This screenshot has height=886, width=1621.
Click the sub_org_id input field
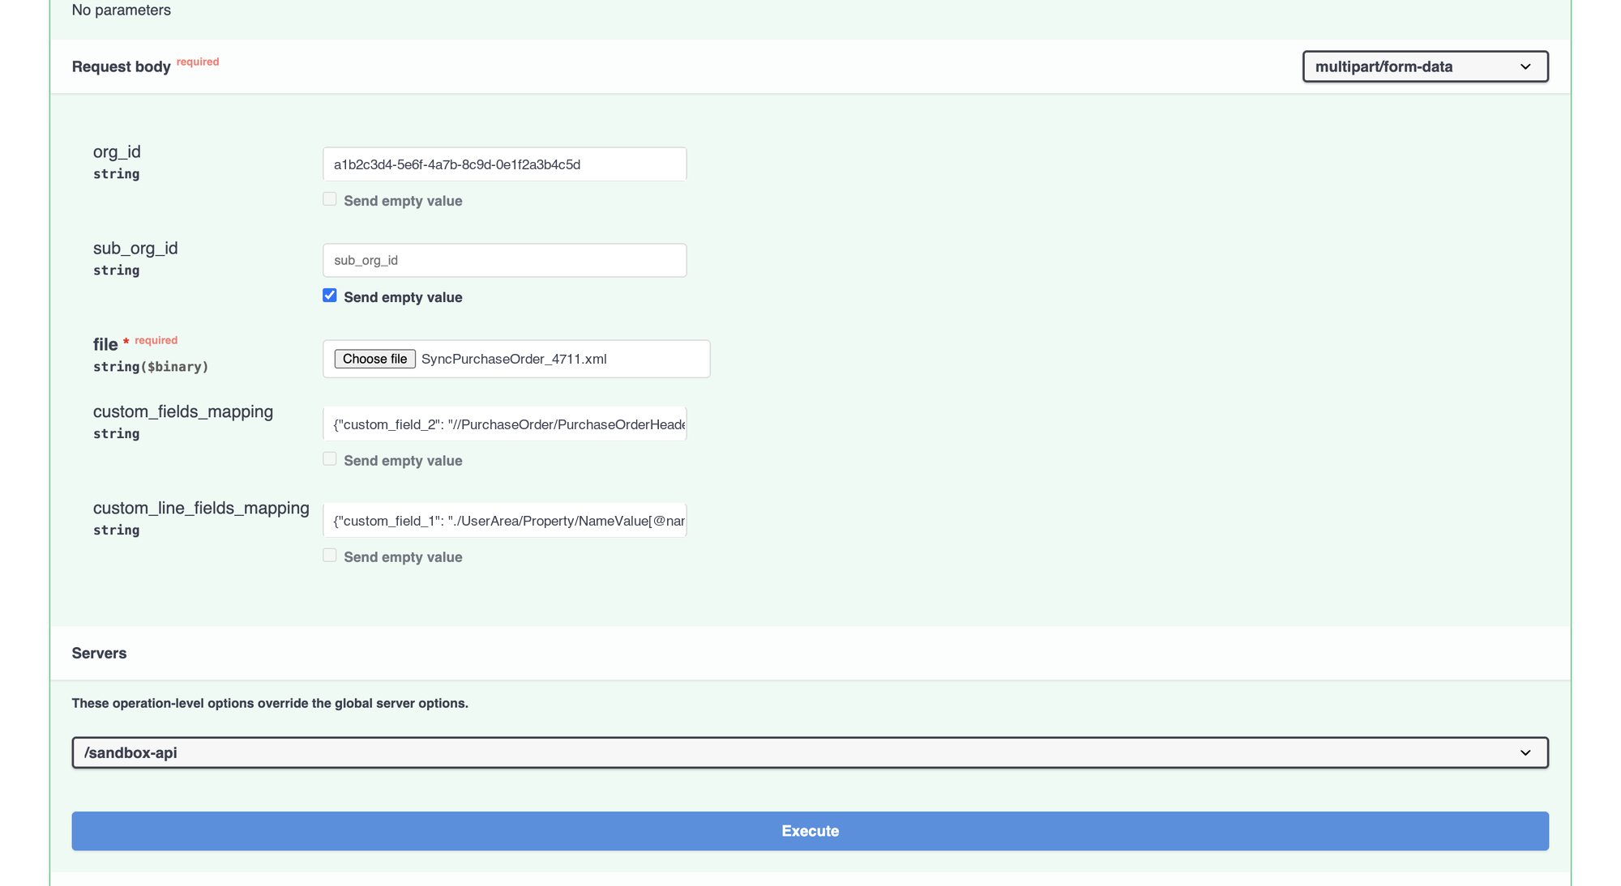coord(504,261)
